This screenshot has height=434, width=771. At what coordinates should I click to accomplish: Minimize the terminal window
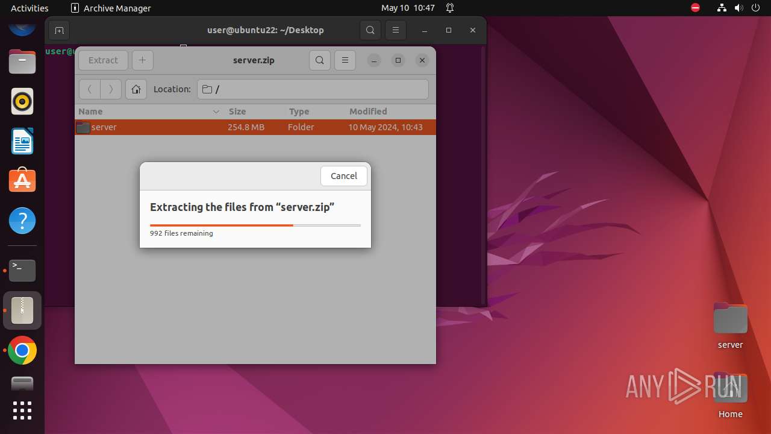[x=425, y=30]
